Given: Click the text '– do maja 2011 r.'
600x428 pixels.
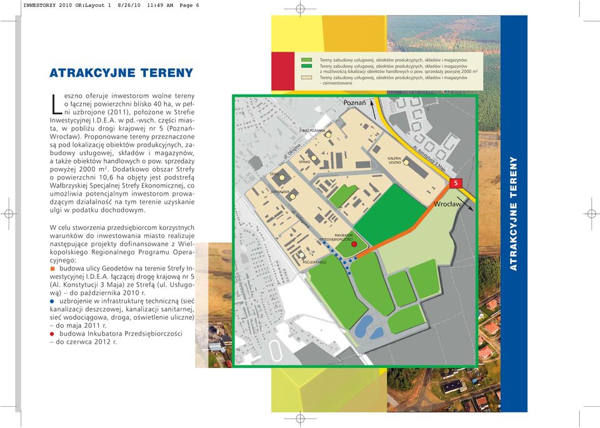Looking at the screenshot, I should coord(79,326).
